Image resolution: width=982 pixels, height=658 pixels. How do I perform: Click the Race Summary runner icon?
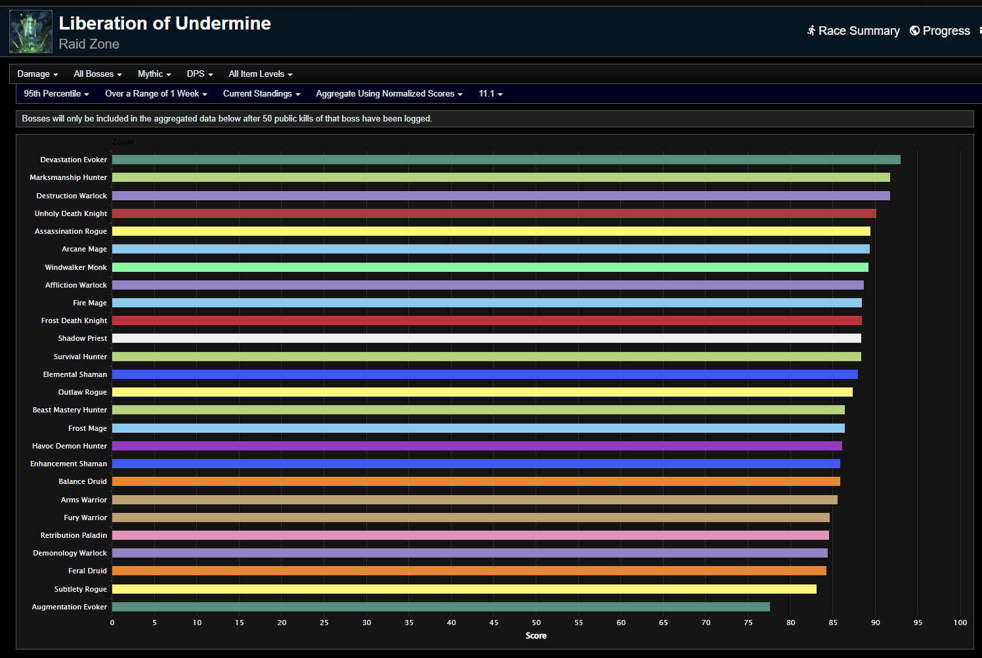pyautogui.click(x=811, y=31)
